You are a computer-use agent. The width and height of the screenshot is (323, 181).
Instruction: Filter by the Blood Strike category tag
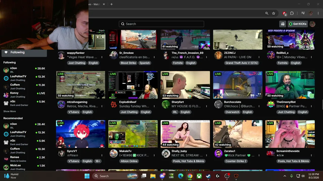tap(128, 63)
